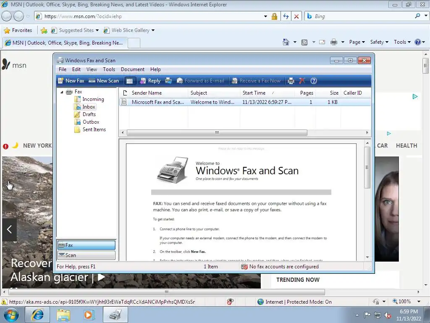The width and height of the screenshot is (430, 323).
Task: Open the IE Tools dropdown menu
Action: [x=402, y=42]
